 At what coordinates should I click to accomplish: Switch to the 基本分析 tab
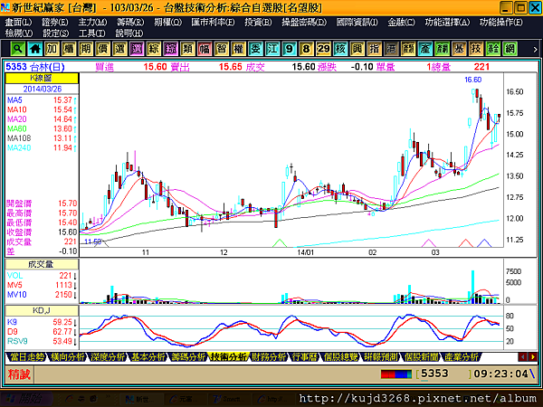pyautogui.click(x=148, y=357)
